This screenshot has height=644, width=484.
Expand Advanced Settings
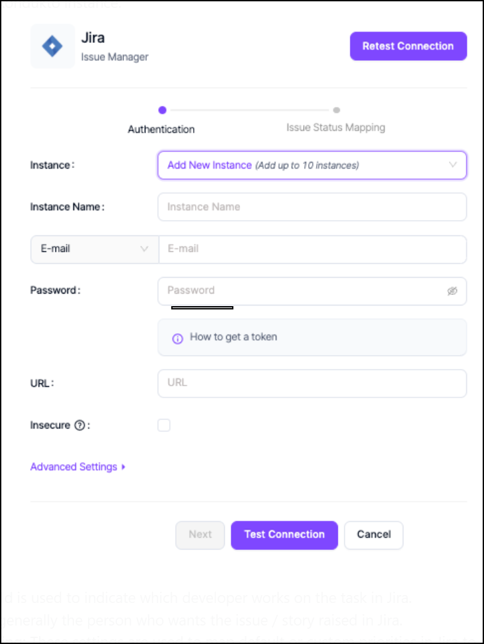78,467
